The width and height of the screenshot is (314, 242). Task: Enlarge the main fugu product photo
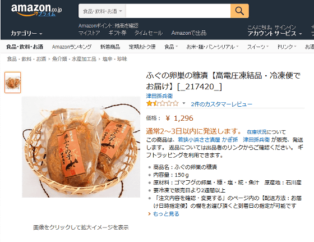tap(81, 147)
